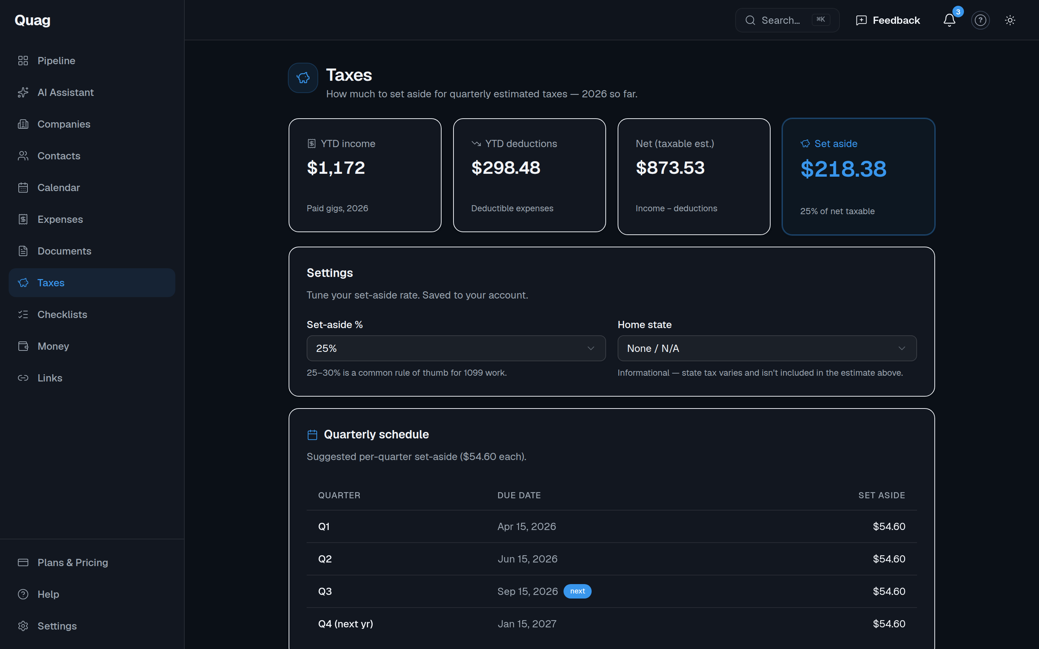Click the Plans & Pricing card icon
This screenshot has height=649, width=1039.
tap(23, 562)
